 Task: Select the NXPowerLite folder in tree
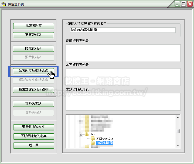[x=105, y=139]
